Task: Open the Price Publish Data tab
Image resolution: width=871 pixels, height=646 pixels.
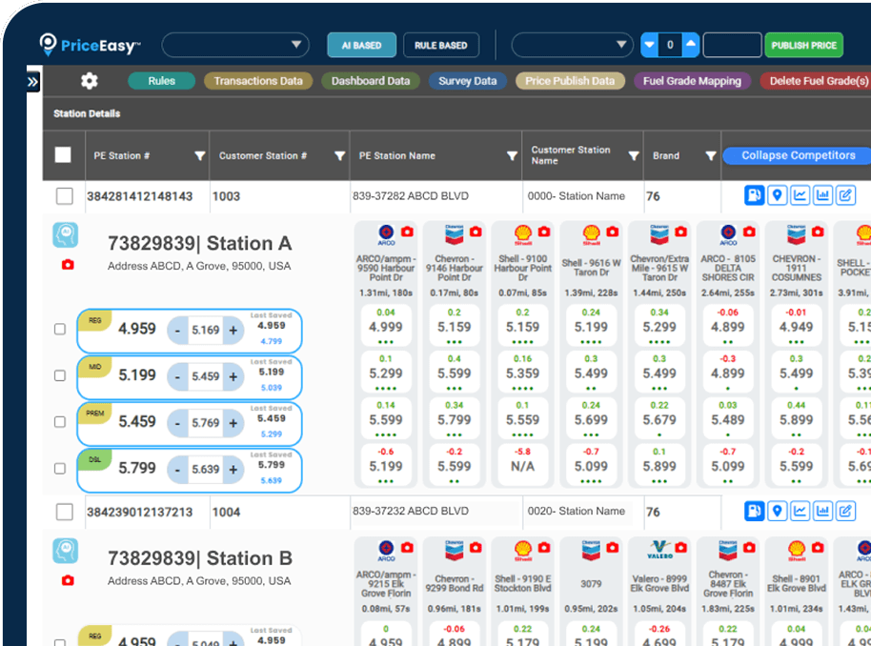Action: (570, 81)
